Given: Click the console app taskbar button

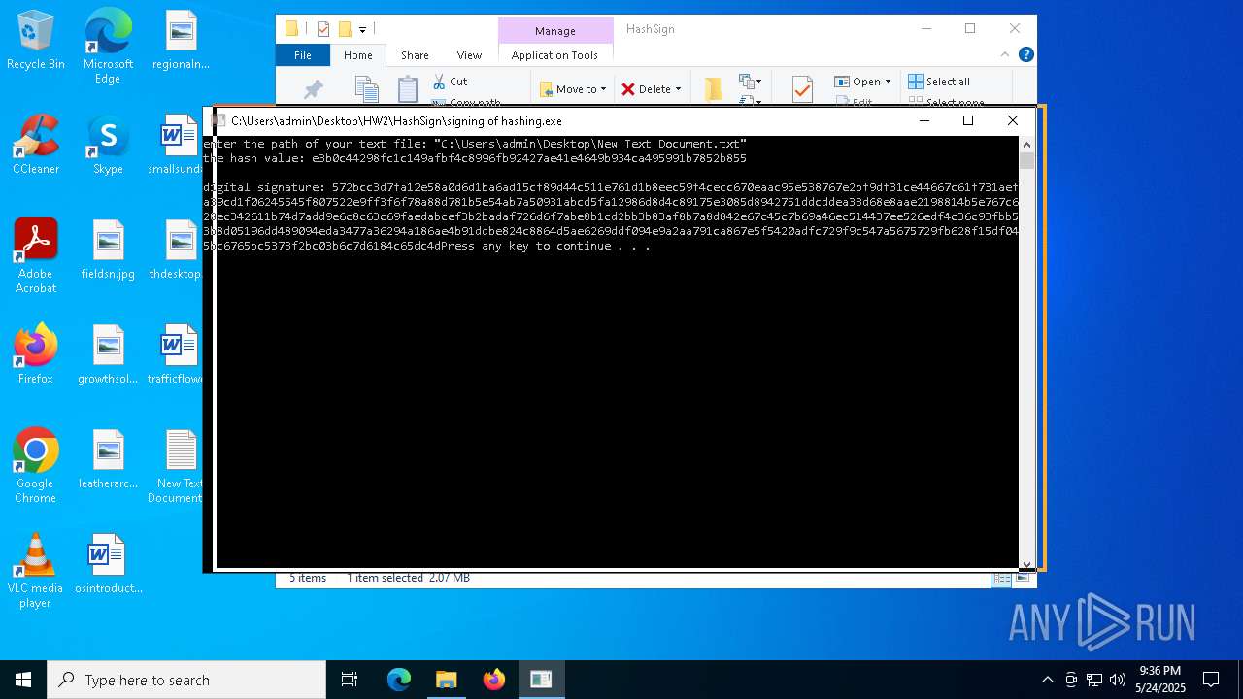Looking at the screenshot, I should coord(541,680).
